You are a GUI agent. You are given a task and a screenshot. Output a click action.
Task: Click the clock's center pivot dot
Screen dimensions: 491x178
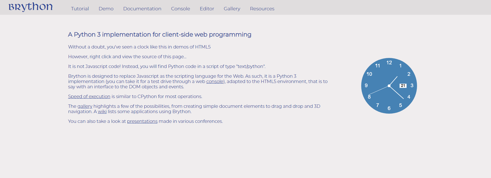(389, 86)
